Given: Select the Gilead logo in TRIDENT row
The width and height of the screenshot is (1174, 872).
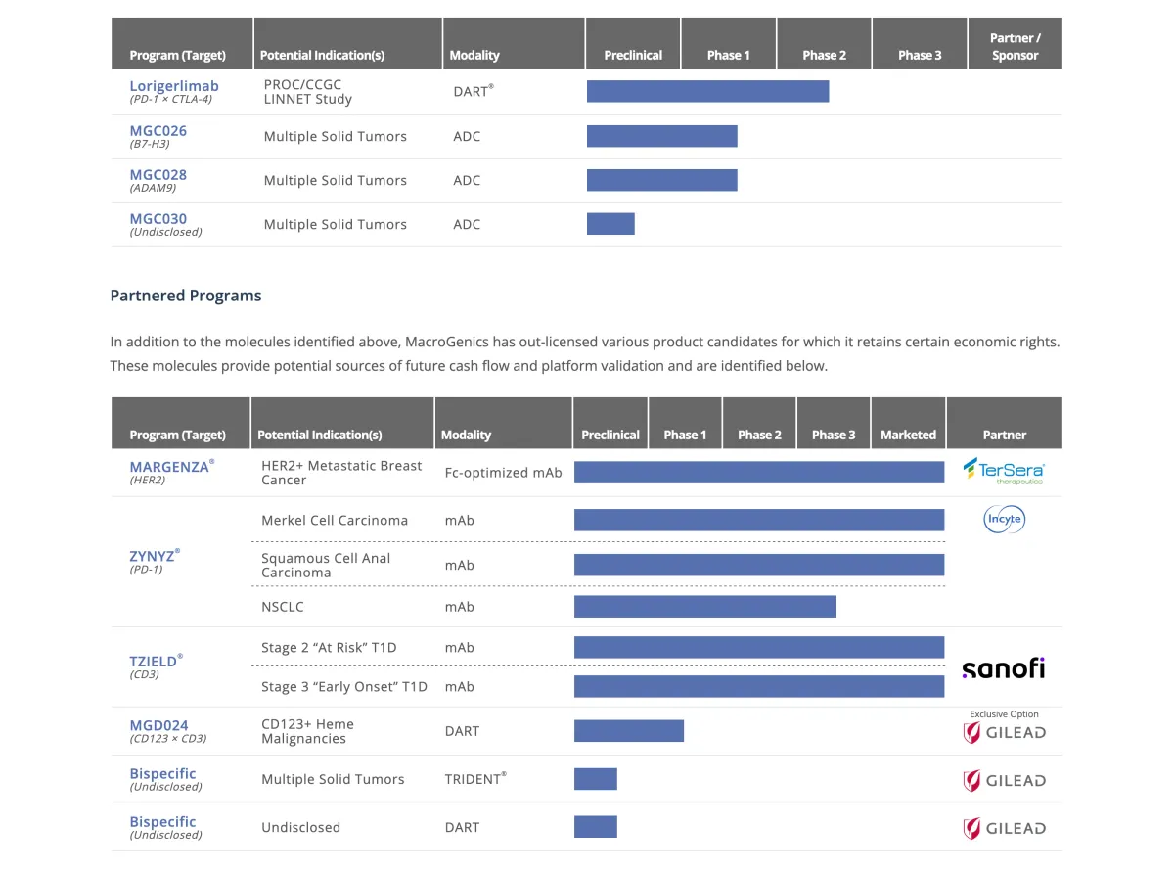Looking at the screenshot, I should coord(1004,780).
